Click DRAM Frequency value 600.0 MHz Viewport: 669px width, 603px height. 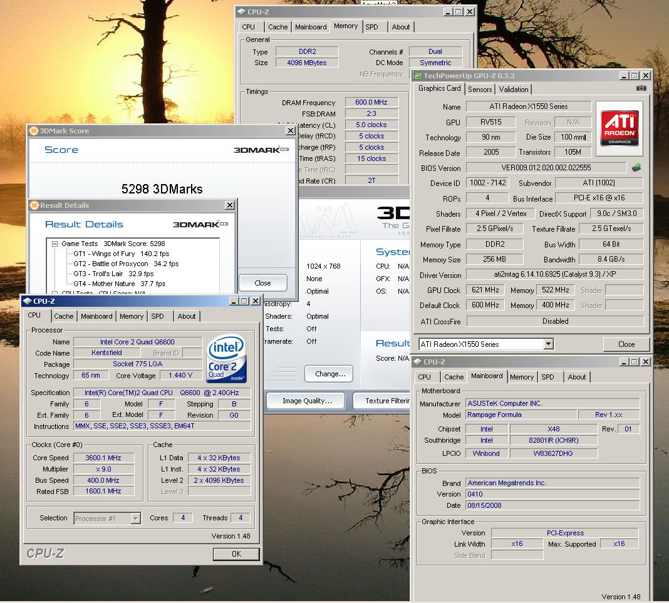click(x=371, y=102)
